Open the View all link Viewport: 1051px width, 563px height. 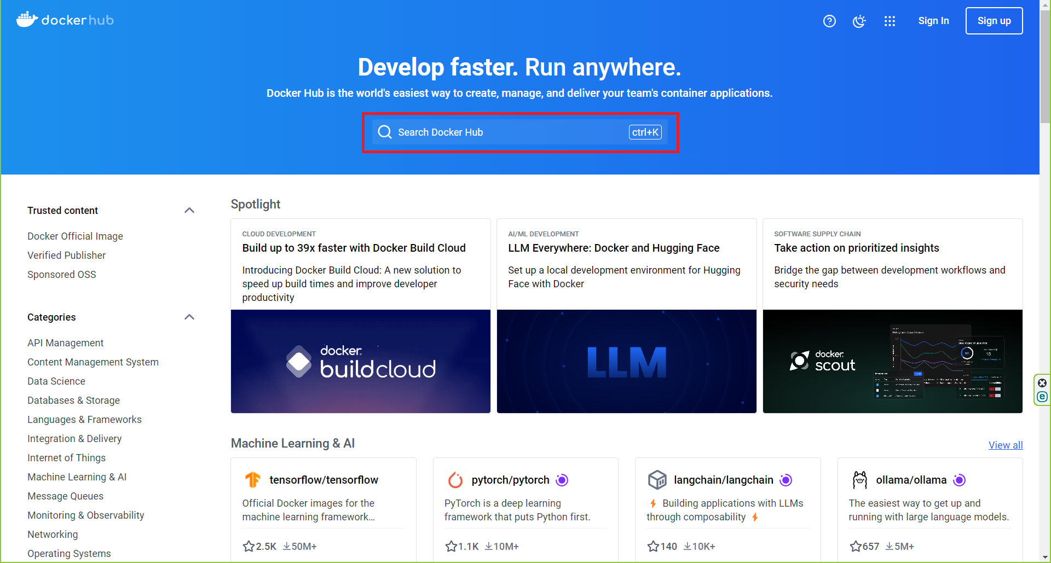[1005, 445]
